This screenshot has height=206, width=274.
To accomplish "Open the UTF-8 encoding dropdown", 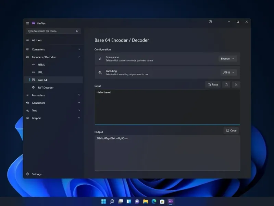I will [x=228, y=72].
